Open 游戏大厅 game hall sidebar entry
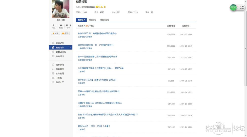Screen dimensions: 247x137 [58, 82]
